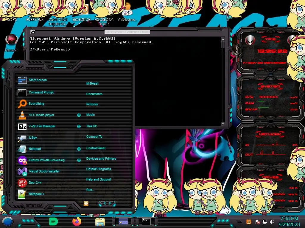Click the TIME widget header
The image size is (305, 228).
(x=270, y=39)
